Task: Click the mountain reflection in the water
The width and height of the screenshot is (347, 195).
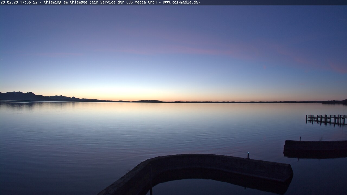Action: click(x=22, y=104)
